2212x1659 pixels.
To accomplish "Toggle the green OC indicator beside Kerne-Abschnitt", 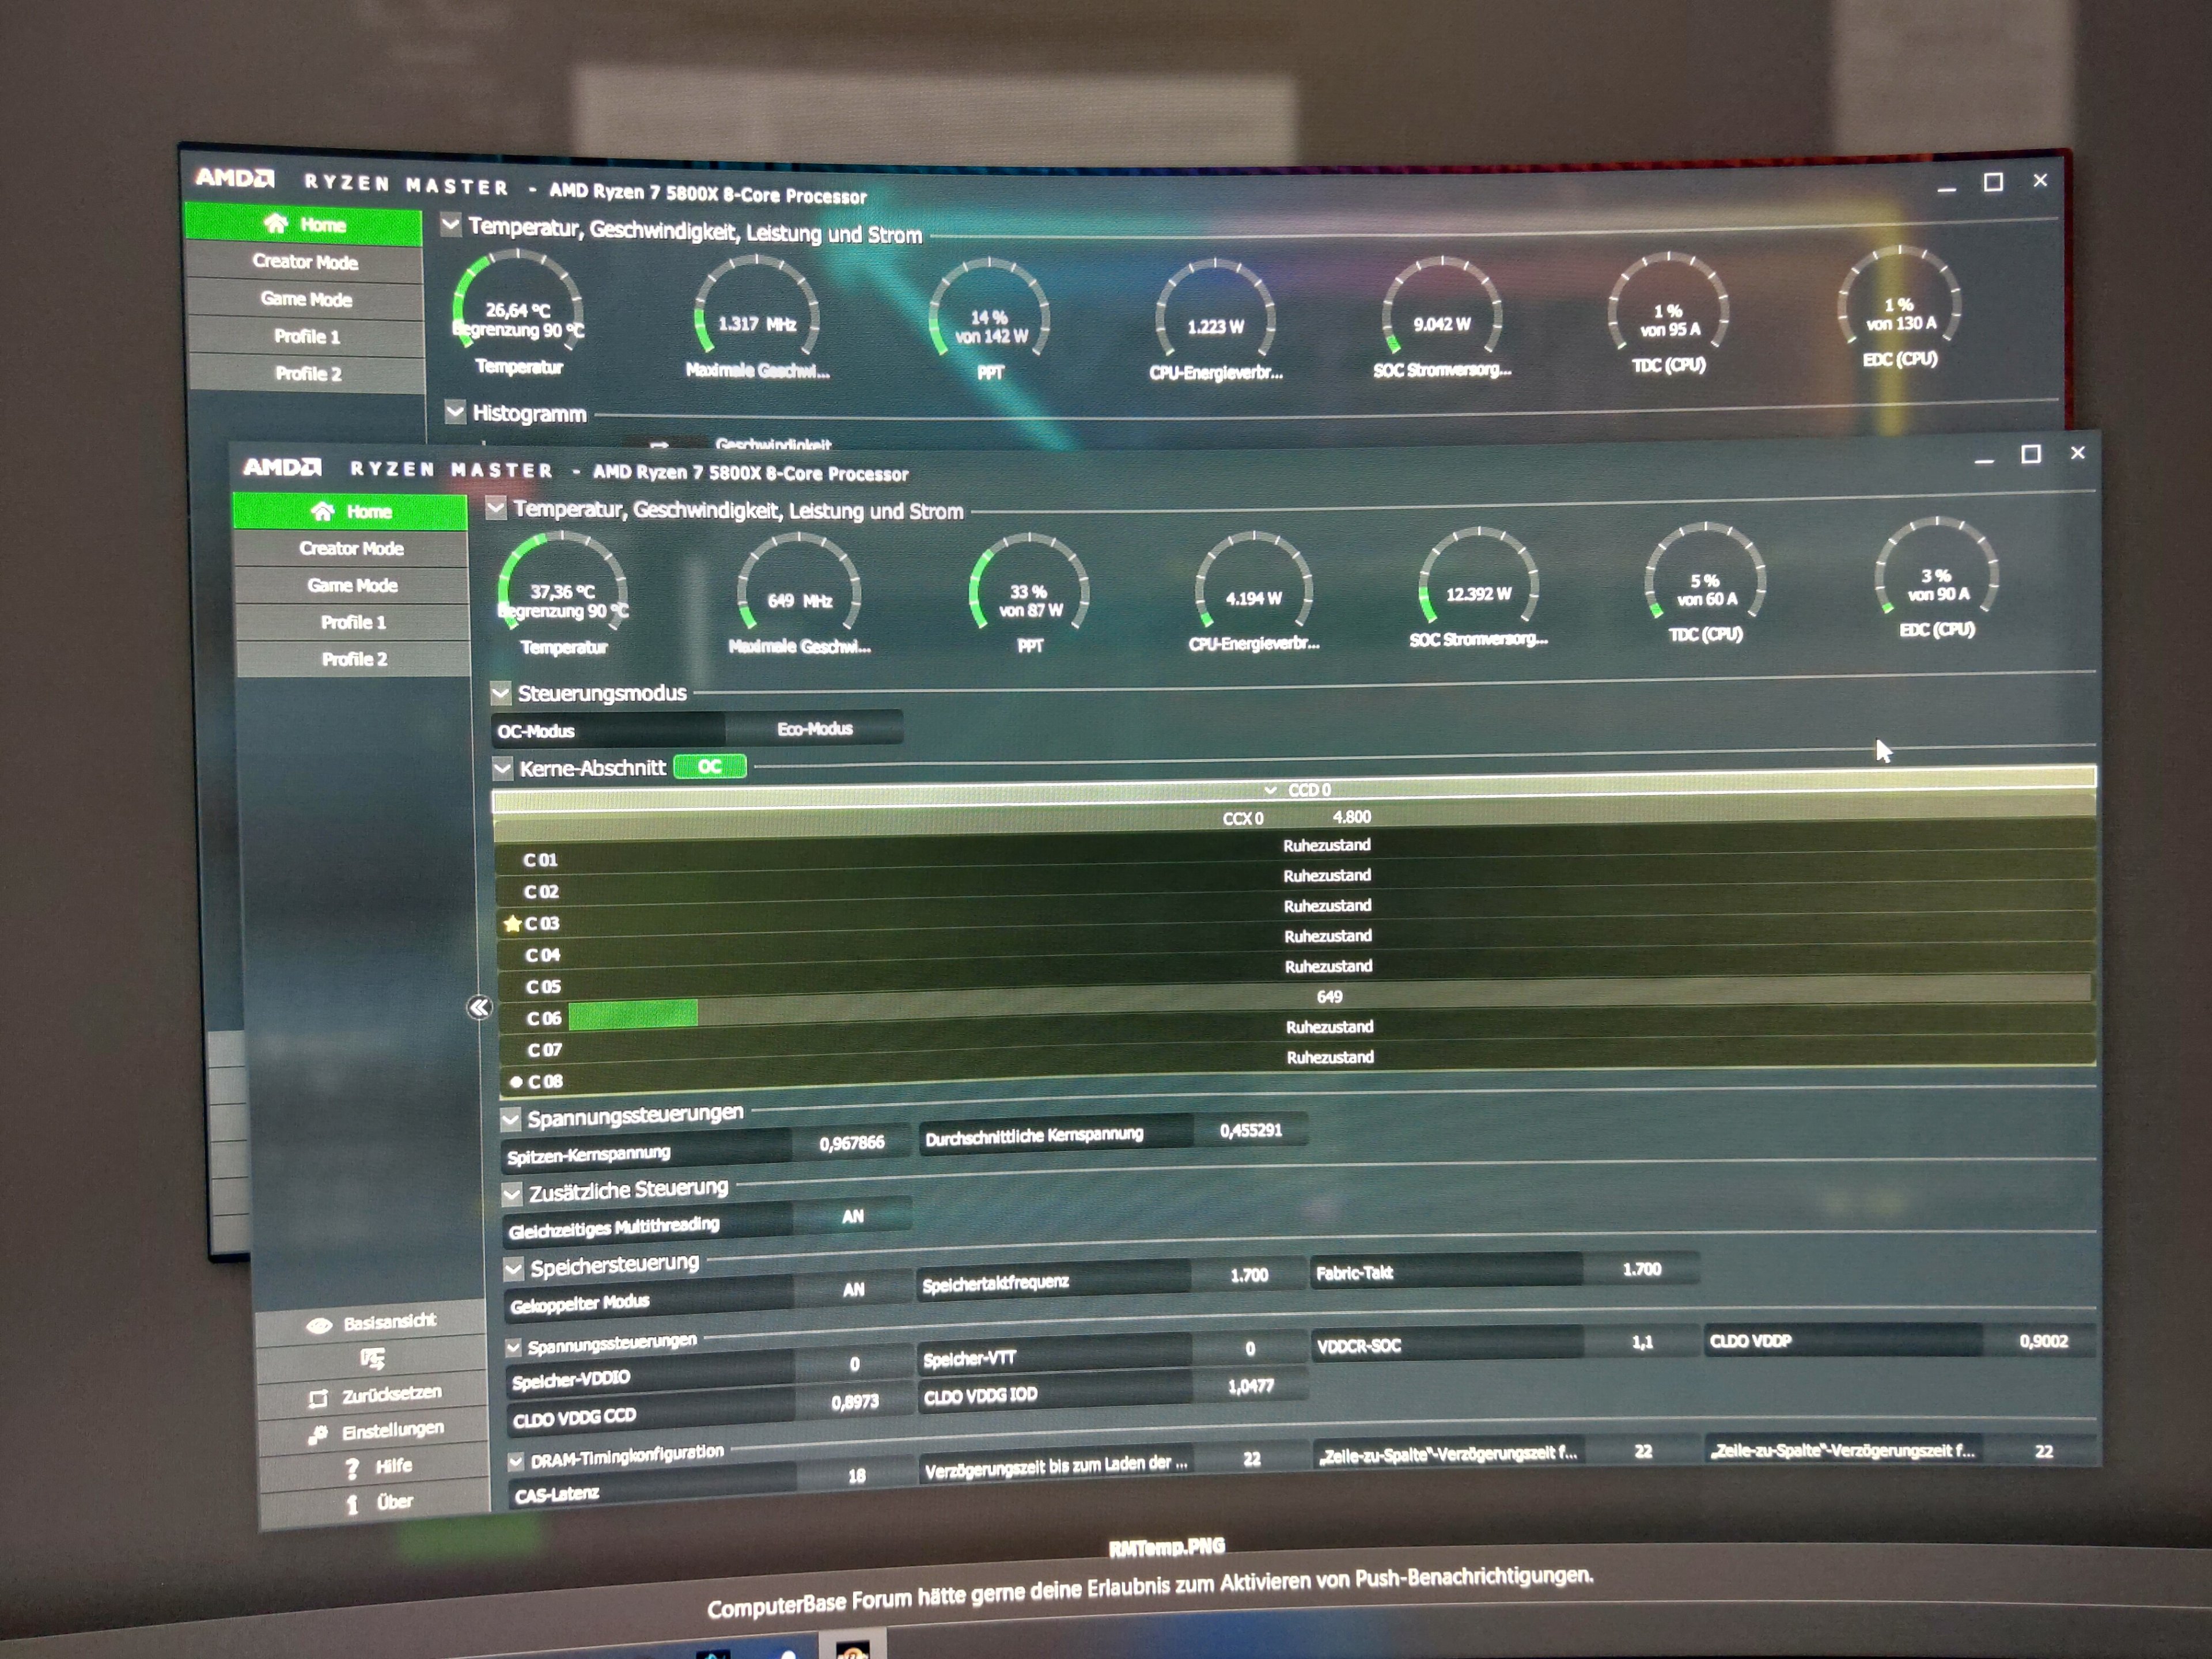I will pos(710,766).
